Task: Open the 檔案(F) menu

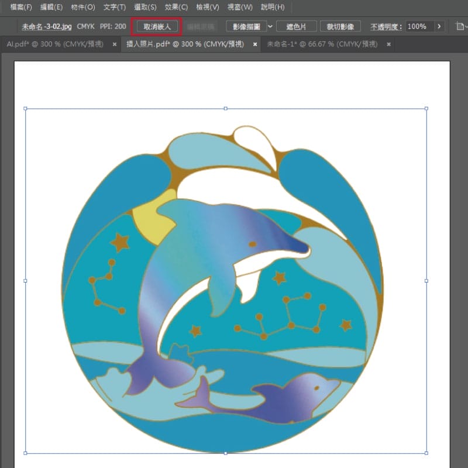Action: point(21,8)
